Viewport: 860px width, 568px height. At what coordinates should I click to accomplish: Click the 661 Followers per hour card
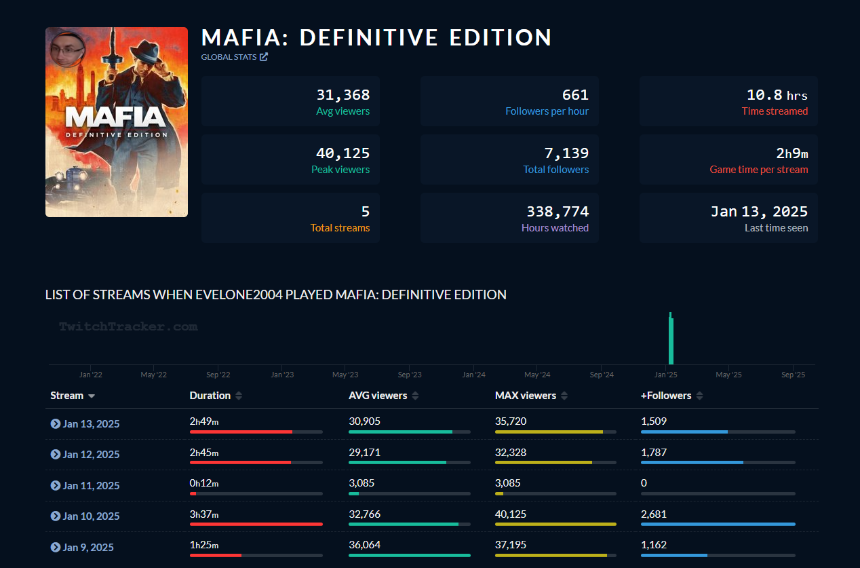point(509,101)
